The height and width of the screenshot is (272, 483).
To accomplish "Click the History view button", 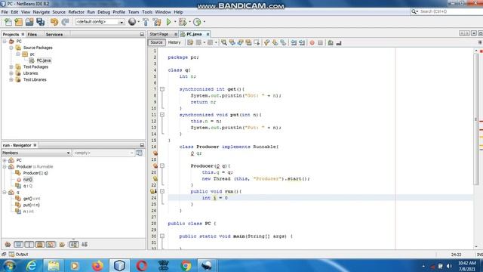I will click(x=174, y=42).
